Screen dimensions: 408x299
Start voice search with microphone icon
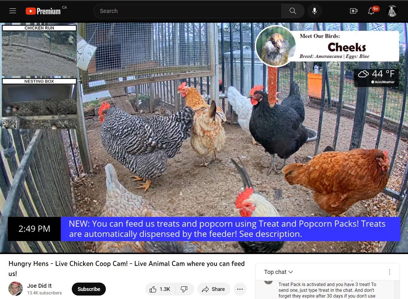click(x=315, y=11)
